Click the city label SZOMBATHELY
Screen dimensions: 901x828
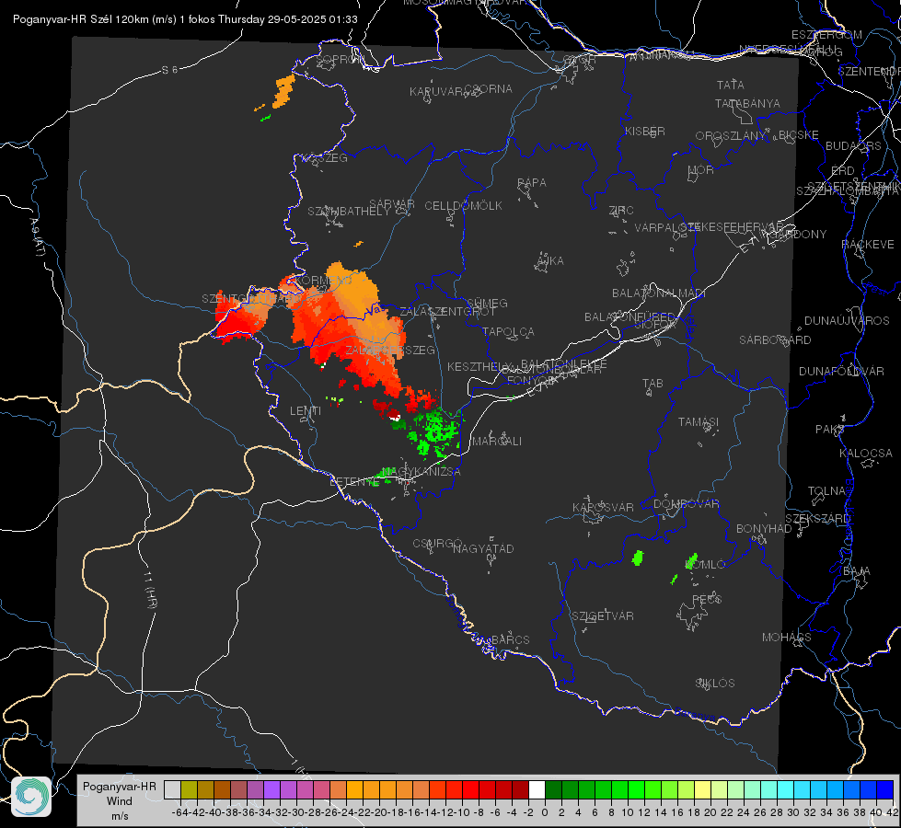(349, 212)
